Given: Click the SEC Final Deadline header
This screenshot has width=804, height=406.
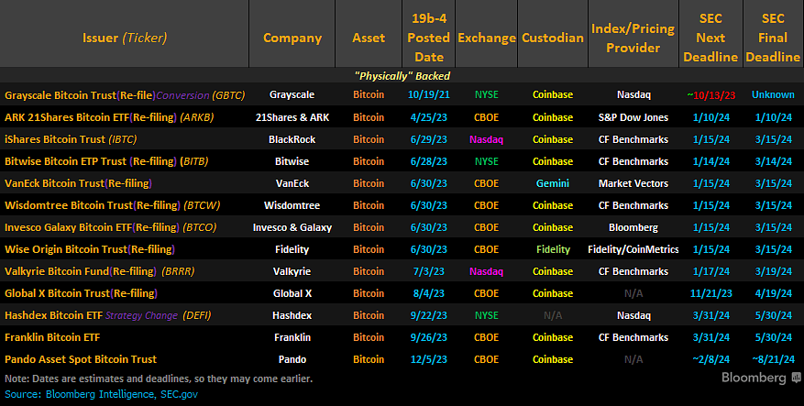Looking at the screenshot, I should tap(772, 38).
